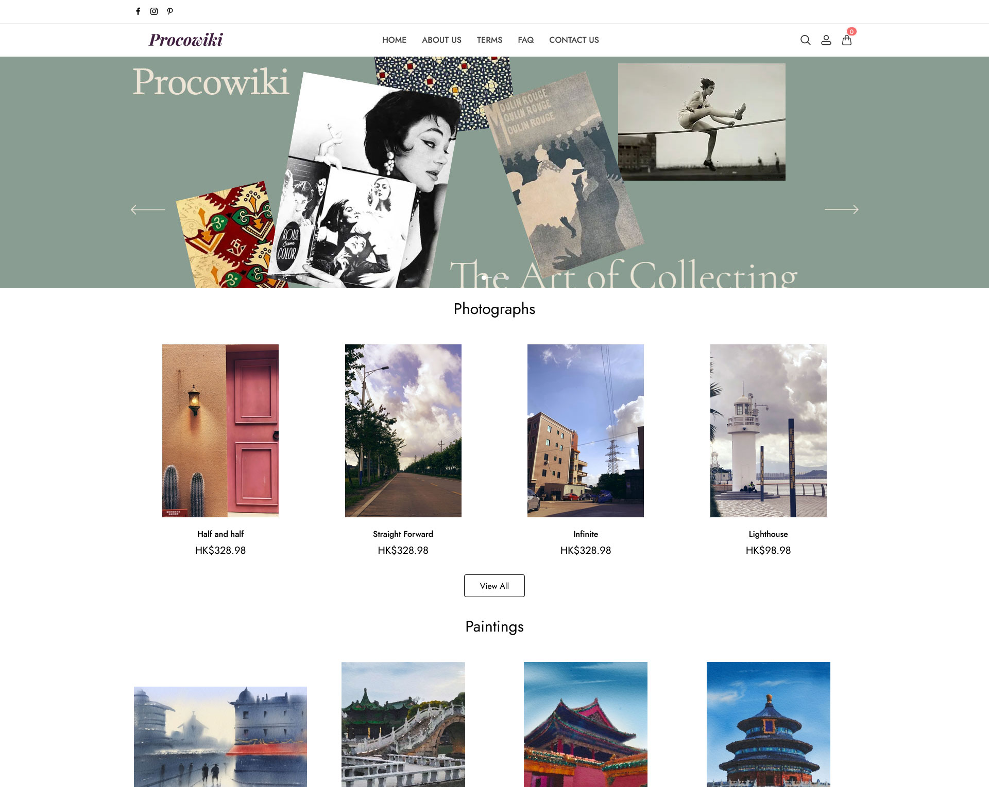
Task: Open the Pinterest social icon
Action: point(170,11)
